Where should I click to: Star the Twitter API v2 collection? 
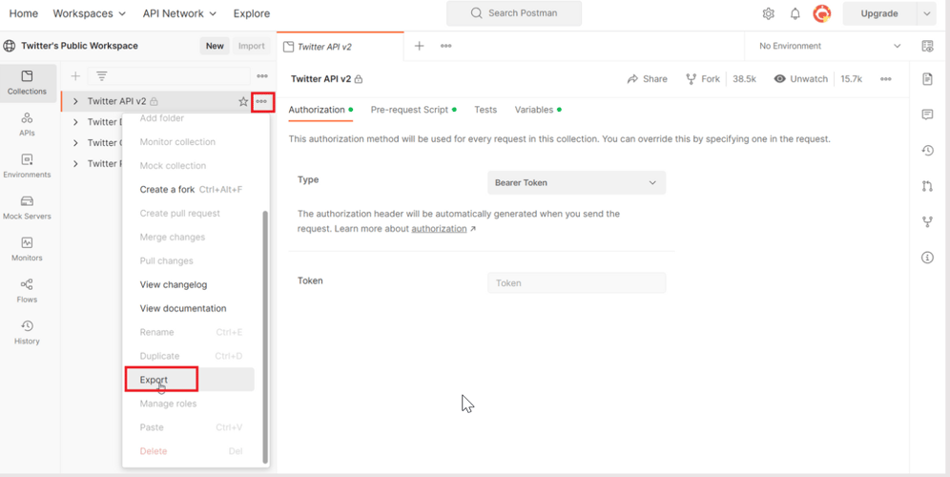click(x=243, y=101)
